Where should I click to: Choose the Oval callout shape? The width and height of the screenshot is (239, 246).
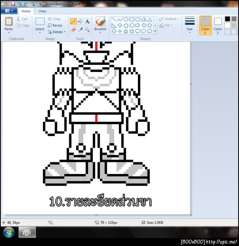(144, 31)
